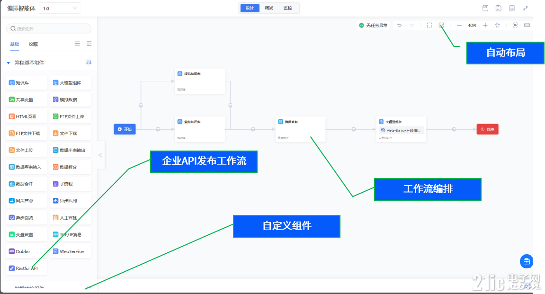Click the search components input field
Screen dimensions: 545x294
(x=49, y=28)
